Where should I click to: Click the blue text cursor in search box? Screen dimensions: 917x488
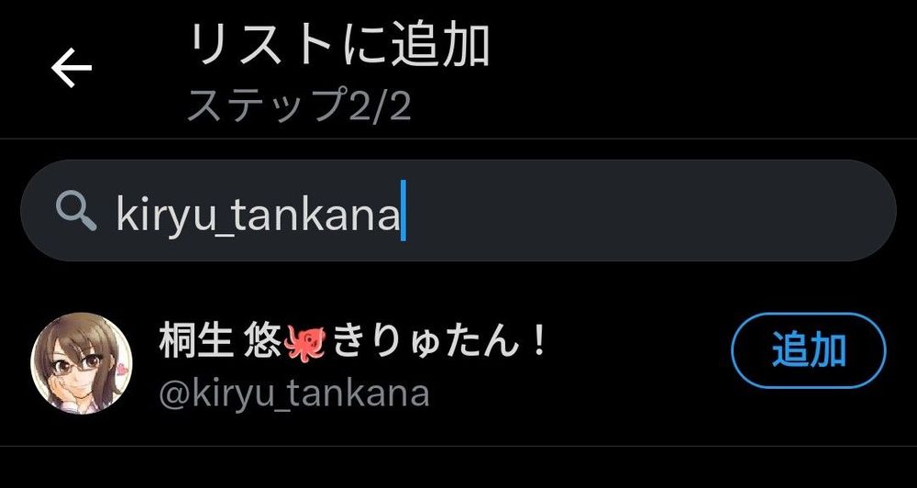pos(403,211)
